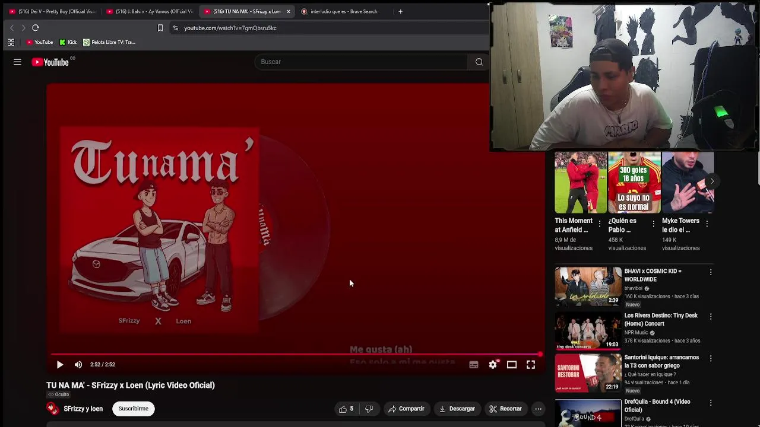Click the Recortar clip button
760x427 pixels.
tap(505, 409)
